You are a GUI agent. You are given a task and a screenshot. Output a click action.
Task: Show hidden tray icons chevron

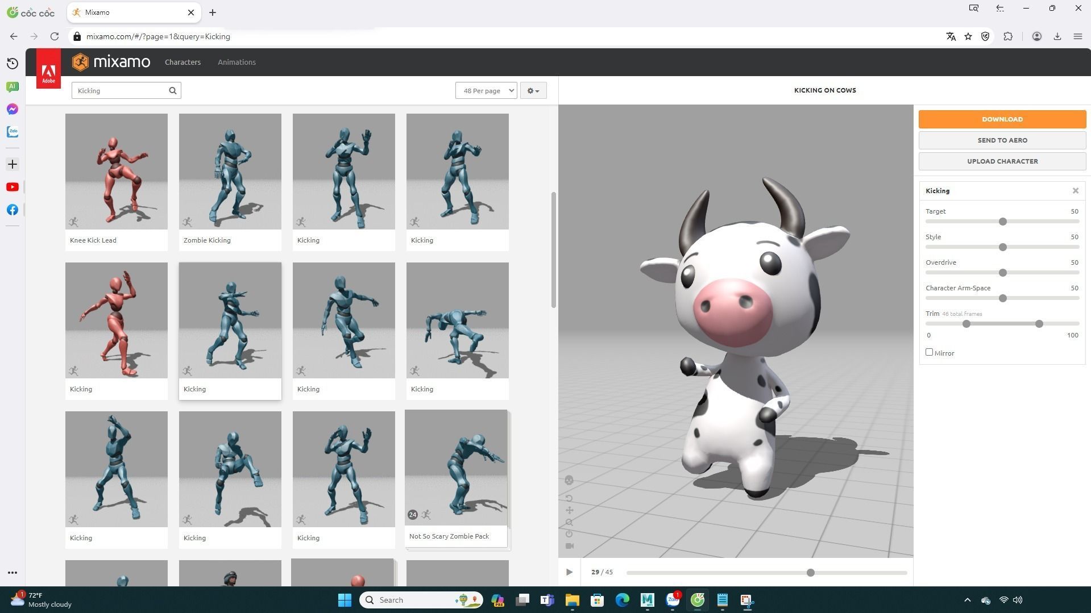tap(967, 600)
